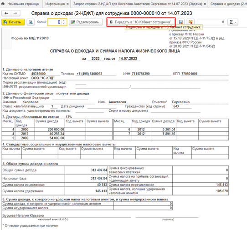
Task: Close the Запрос справки 2-НДФЛ tab
Action: pyautogui.click(x=205, y=4)
